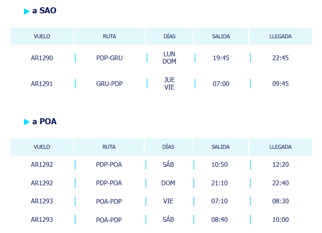This screenshot has height=233, width=322.
Task: Select the LUN DOM days cell
Action: (169, 58)
